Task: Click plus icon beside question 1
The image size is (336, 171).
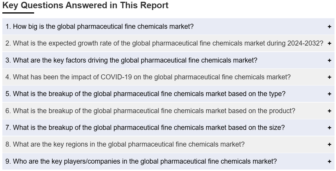Action: pos(329,27)
